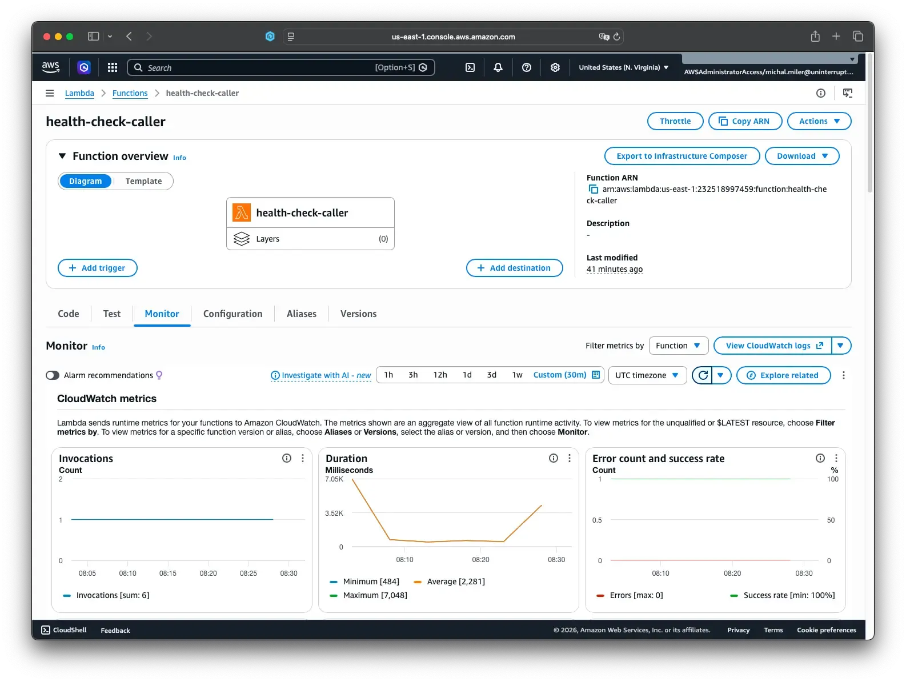Open a new Safari tab

(x=836, y=37)
